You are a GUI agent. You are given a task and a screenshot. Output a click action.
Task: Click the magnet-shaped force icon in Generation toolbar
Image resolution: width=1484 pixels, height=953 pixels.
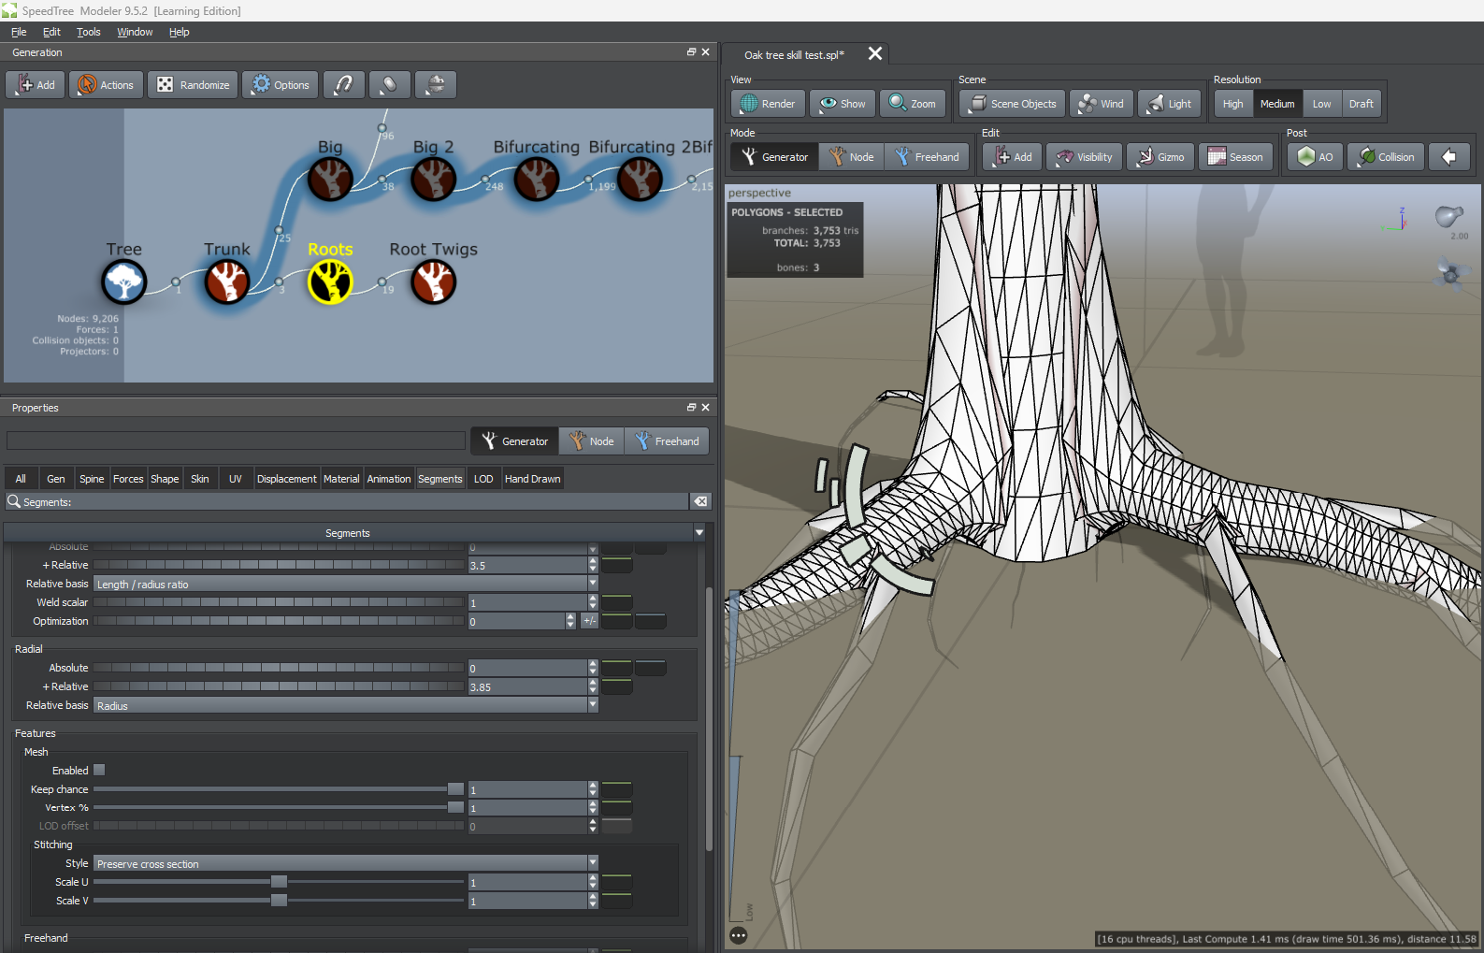344,85
